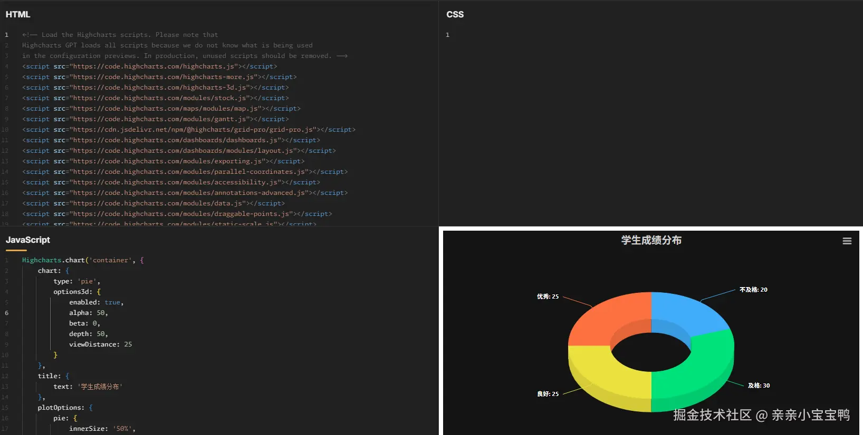Select the HTML panel header
This screenshot has width=863, height=435.
[x=18, y=14]
